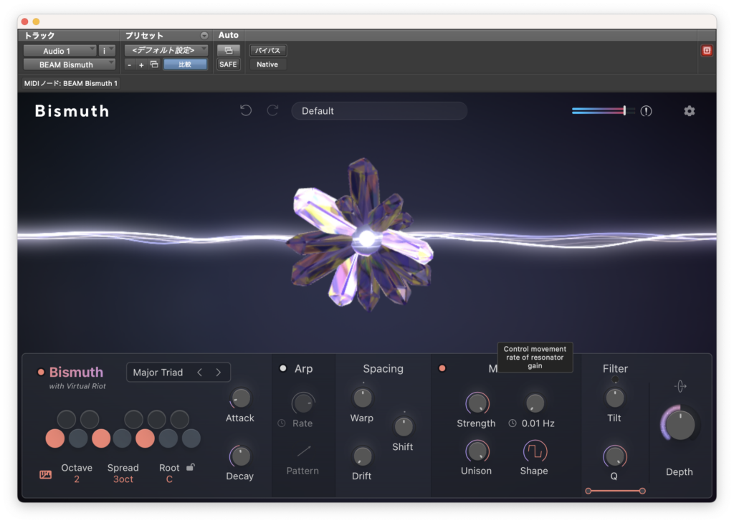
Task: Click the 0.01 Hz modulation rate knob
Action: tap(535, 403)
